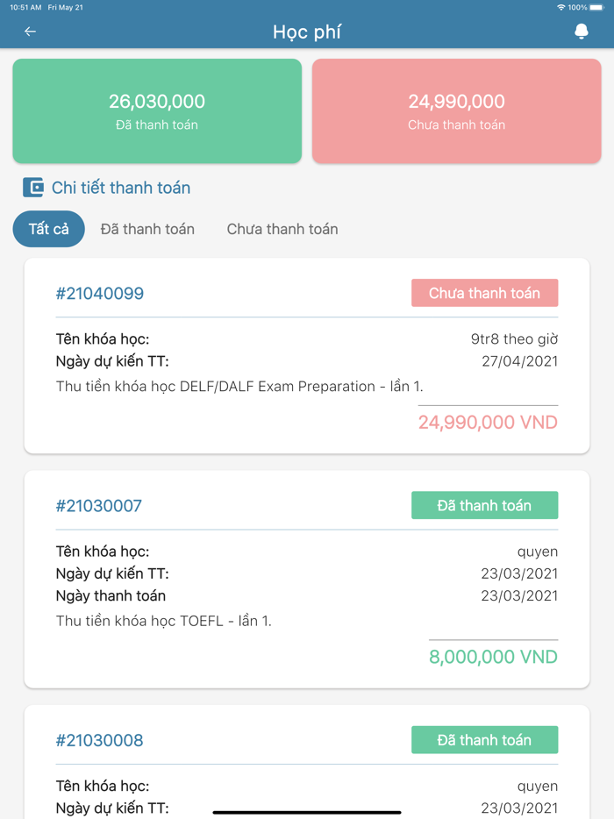Tap Đã thanh toán badge on invoice #21030007
Viewport: 614px width, 819px height.
point(484,505)
